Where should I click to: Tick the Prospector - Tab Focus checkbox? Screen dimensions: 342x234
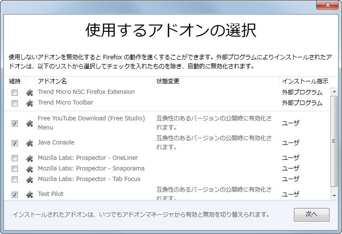click(x=14, y=180)
